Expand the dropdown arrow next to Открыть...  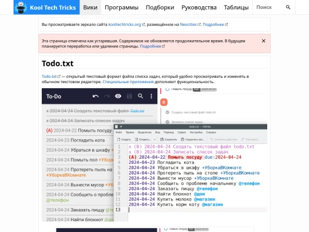tap(154, 139)
